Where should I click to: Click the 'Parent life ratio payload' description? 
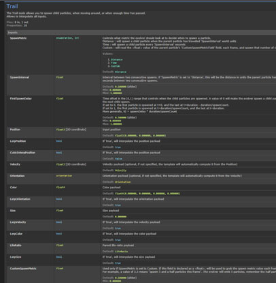point(118,245)
